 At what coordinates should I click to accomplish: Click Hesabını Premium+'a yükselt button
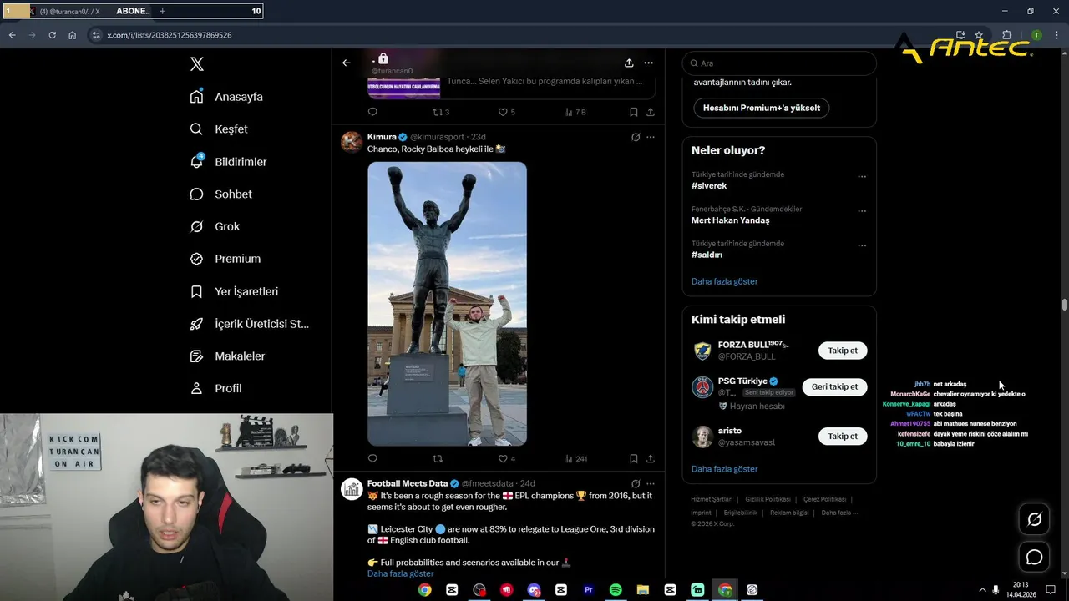click(x=762, y=108)
